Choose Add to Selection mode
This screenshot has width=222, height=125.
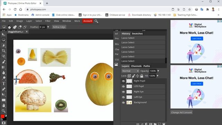tap(15, 27)
